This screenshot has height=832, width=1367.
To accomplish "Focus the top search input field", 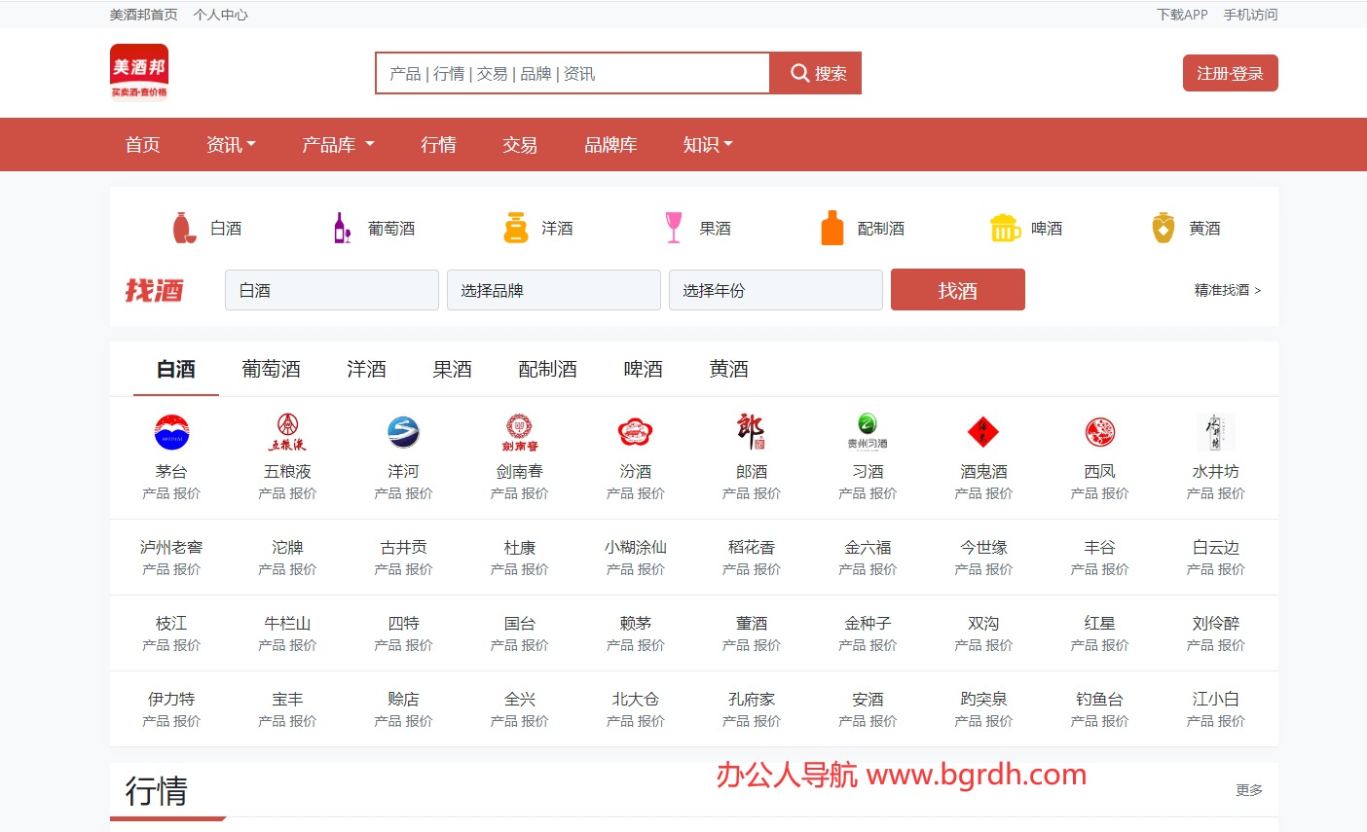I will (x=573, y=74).
